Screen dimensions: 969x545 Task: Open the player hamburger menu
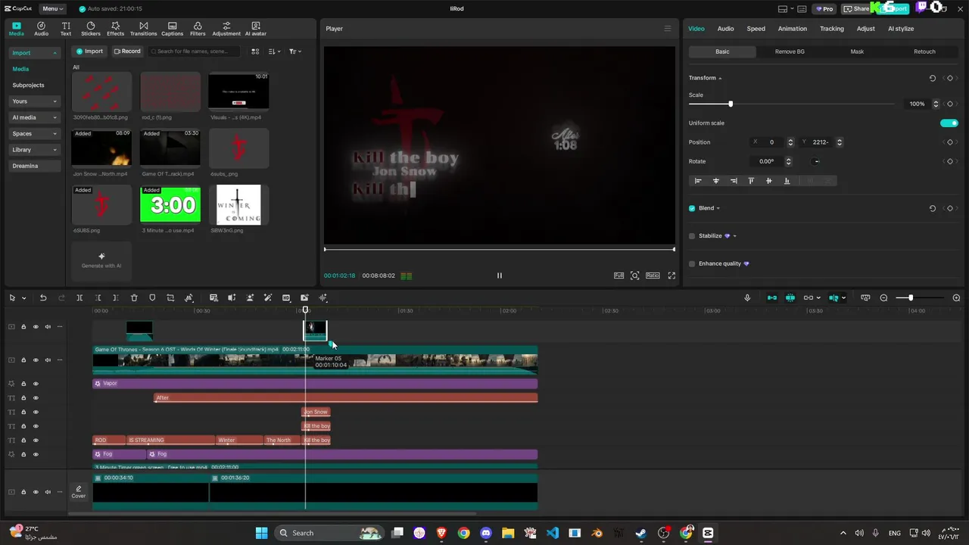point(667,29)
